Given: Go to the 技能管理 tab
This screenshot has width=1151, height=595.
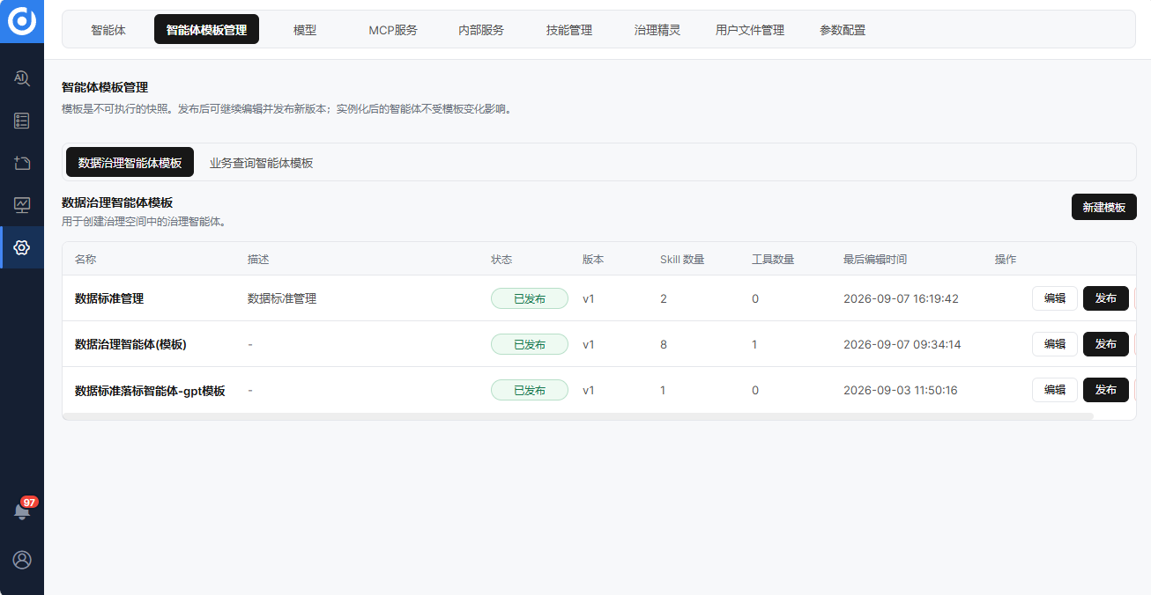Looking at the screenshot, I should (x=569, y=30).
